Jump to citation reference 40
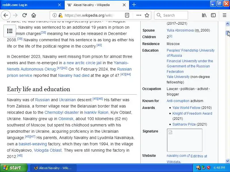Viewport: 230px width, 172px height. (99, 45)
